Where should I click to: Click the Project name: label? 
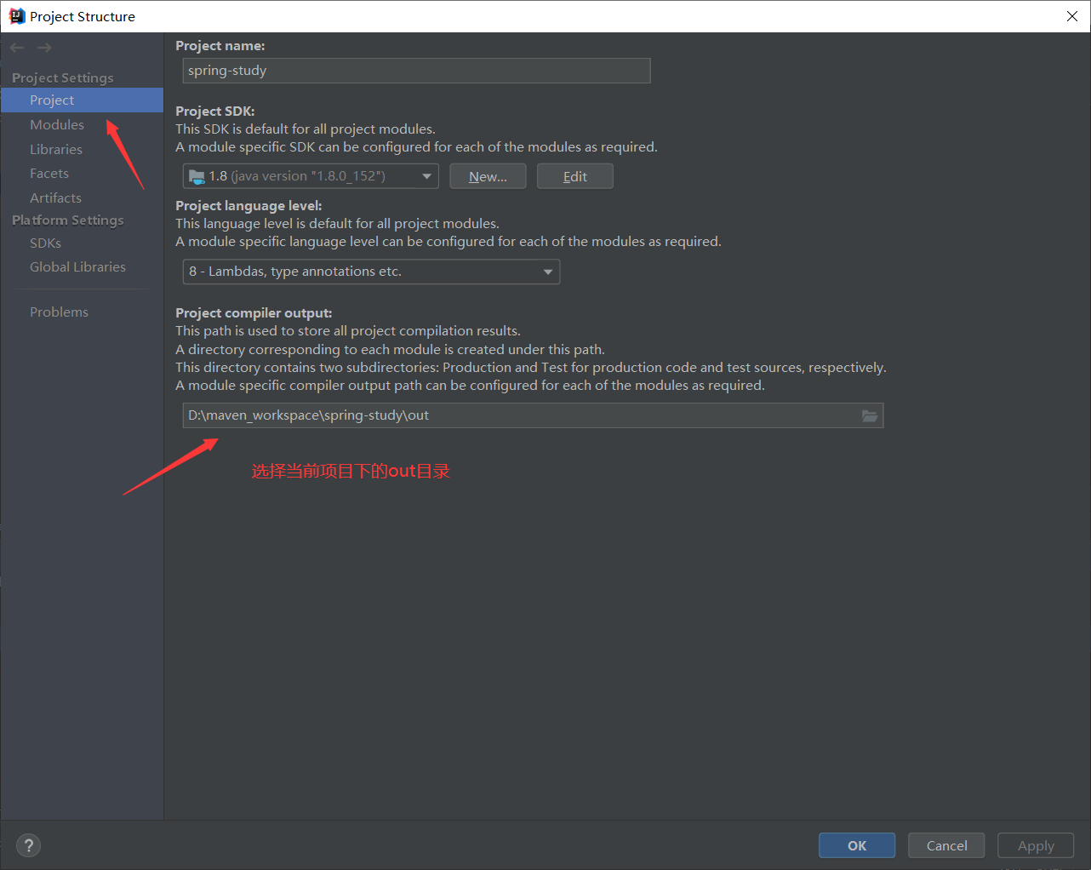(x=220, y=45)
